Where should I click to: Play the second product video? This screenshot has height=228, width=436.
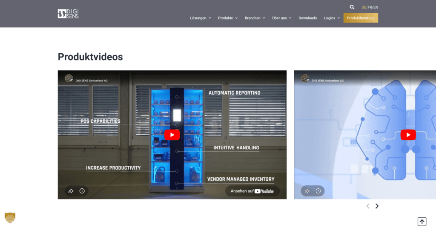coord(408,135)
